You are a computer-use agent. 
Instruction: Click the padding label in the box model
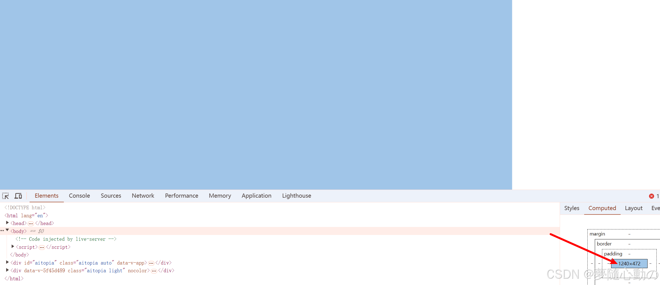point(613,254)
